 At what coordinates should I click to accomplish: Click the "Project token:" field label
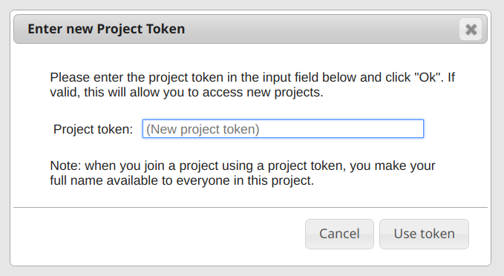click(x=93, y=129)
